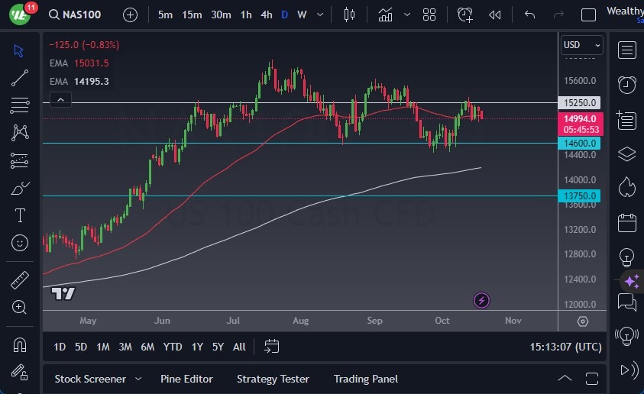
Task: Select the Ruler measure tool
Action: point(20,279)
